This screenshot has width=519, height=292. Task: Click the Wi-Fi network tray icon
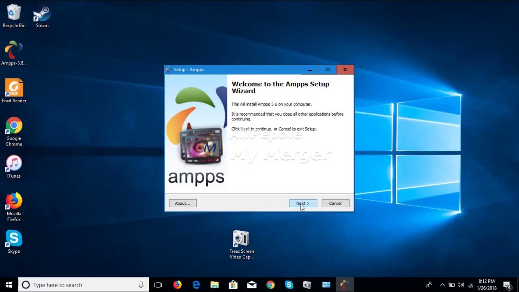point(470,285)
